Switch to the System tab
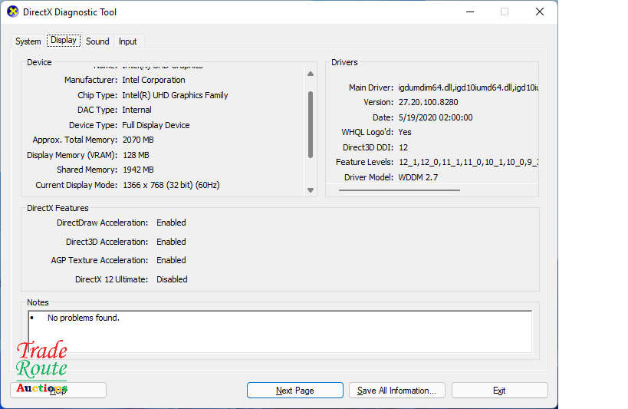Screen dimensions: 628x409 click(x=28, y=41)
